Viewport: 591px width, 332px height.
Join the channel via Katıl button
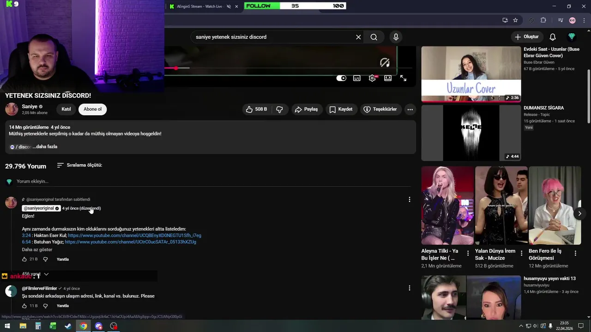pos(66,109)
